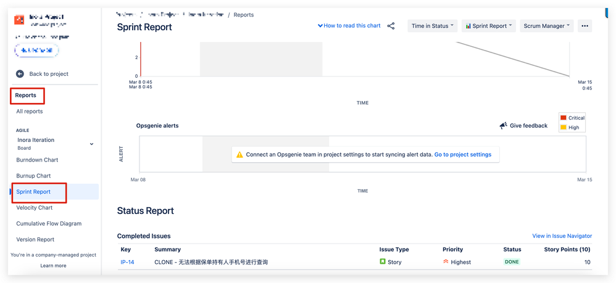Open the three-dots more options menu
Viewport: 616px width, 283px height.
(585, 26)
